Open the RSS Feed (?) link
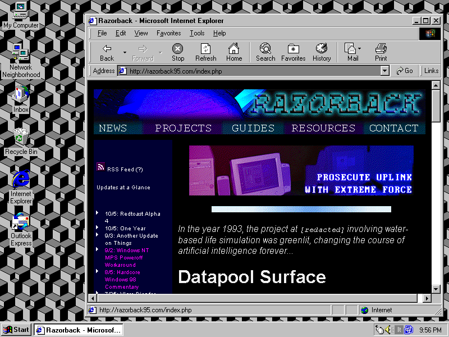The image size is (449, 337). tap(125, 170)
